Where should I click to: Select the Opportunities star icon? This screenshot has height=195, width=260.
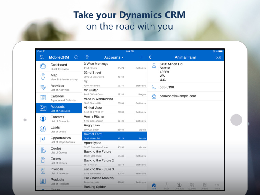point(43,140)
